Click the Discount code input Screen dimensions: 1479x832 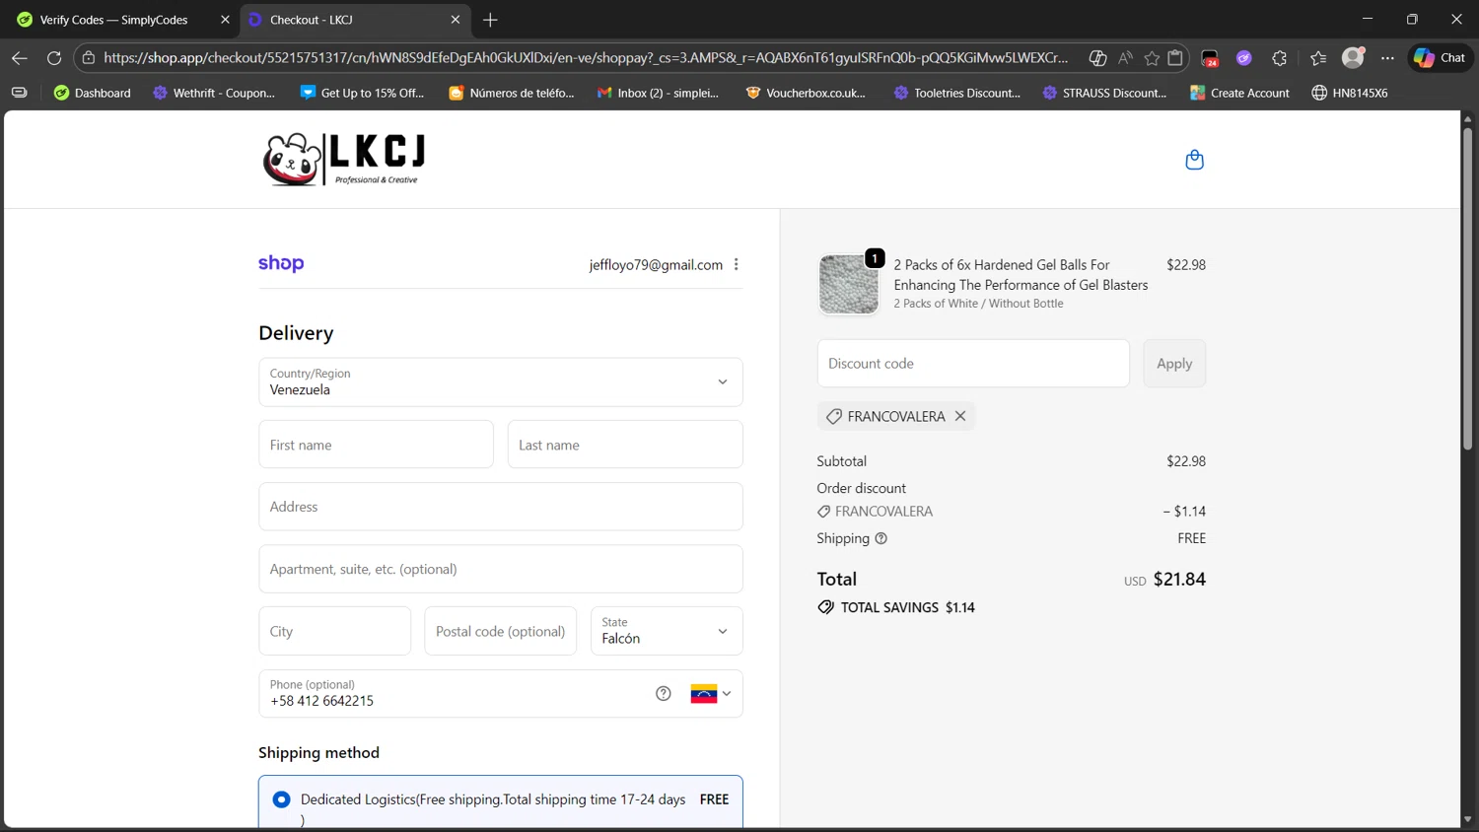tap(973, 364)
